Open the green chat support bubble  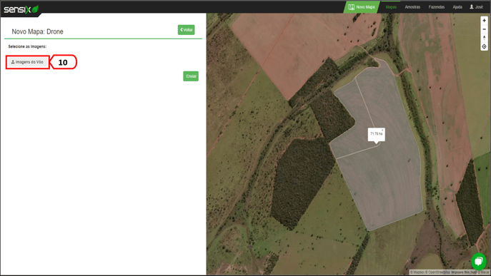(x=478, y=261)
